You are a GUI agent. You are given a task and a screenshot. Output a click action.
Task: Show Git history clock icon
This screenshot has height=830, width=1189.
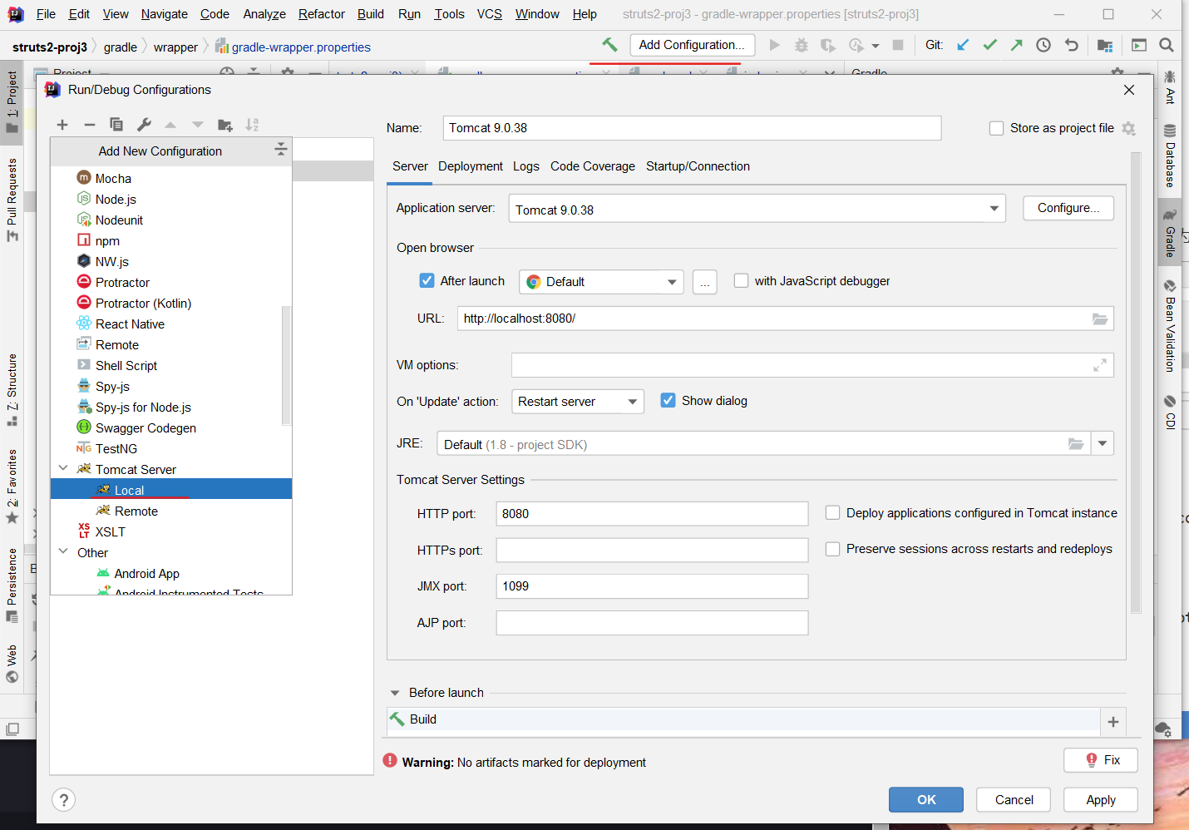(x=1043, y=45)
